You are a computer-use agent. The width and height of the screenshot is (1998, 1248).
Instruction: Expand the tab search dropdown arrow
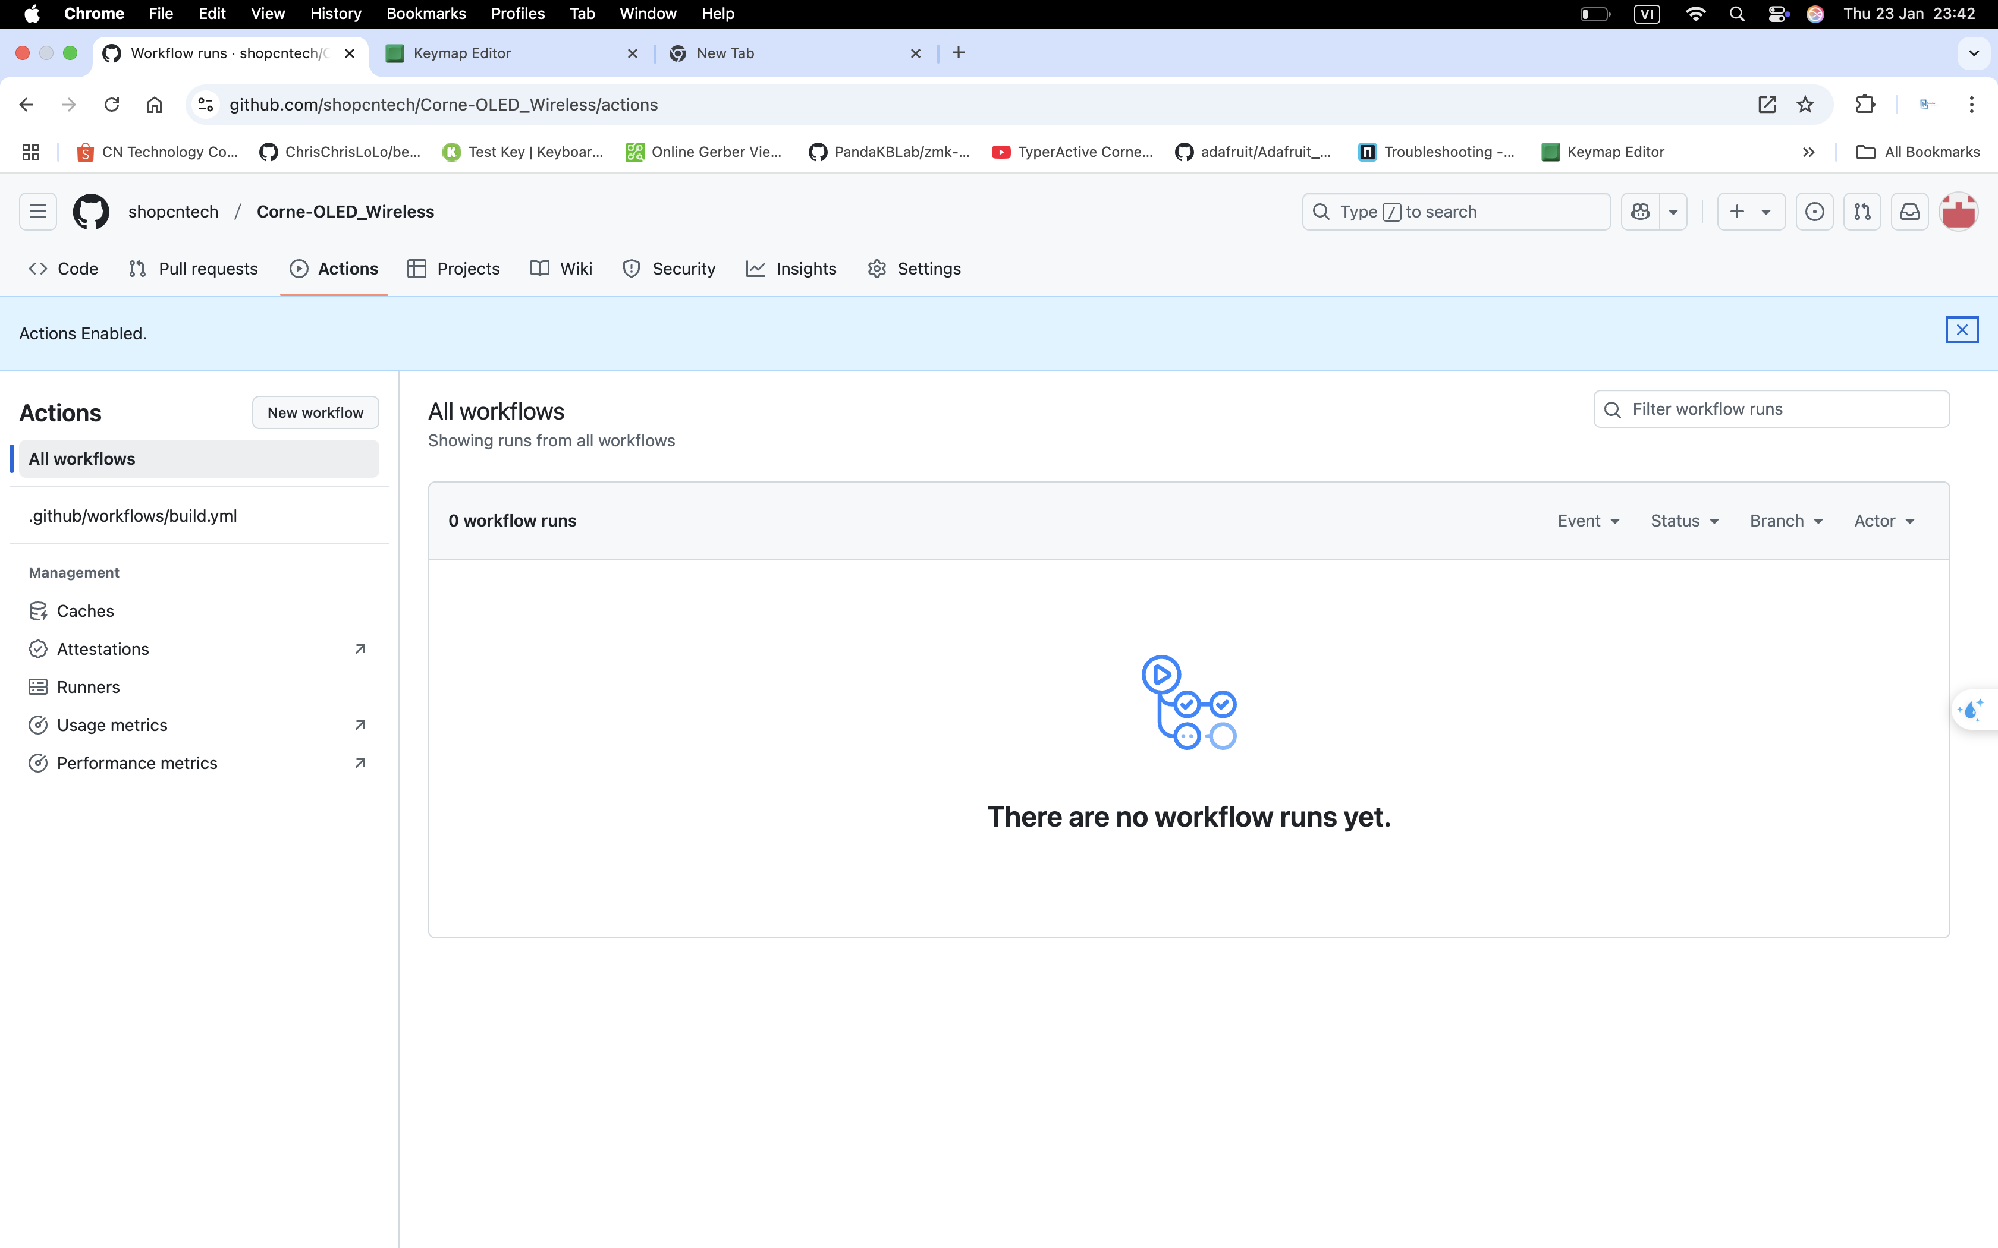(x=1974, y=53)
